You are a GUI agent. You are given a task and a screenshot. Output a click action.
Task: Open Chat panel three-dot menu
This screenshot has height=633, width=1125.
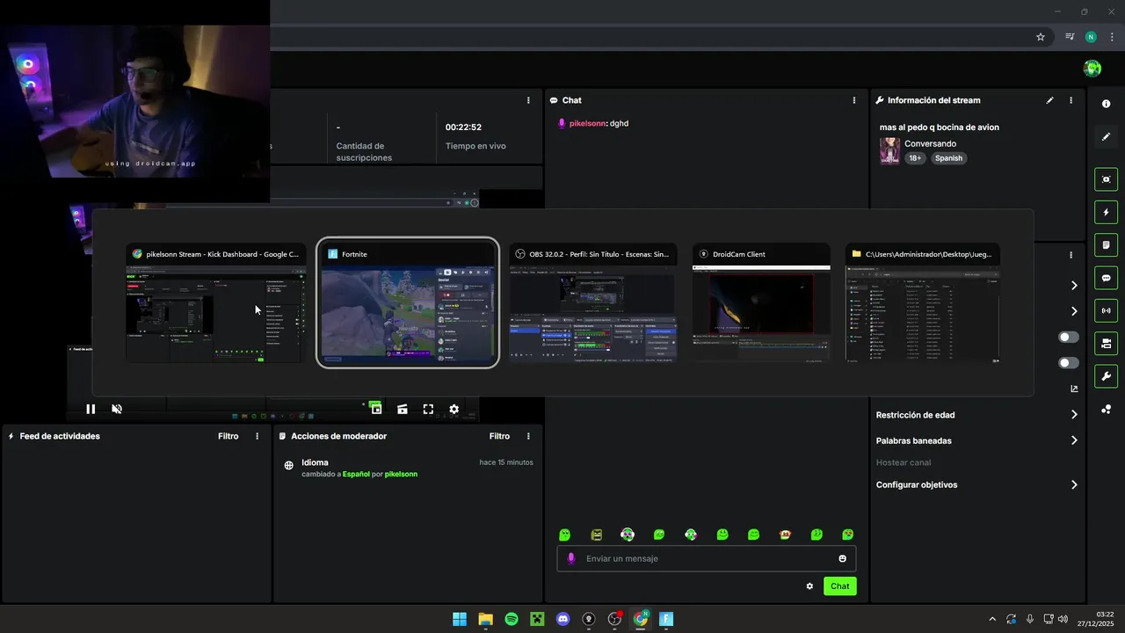point(854,100)
